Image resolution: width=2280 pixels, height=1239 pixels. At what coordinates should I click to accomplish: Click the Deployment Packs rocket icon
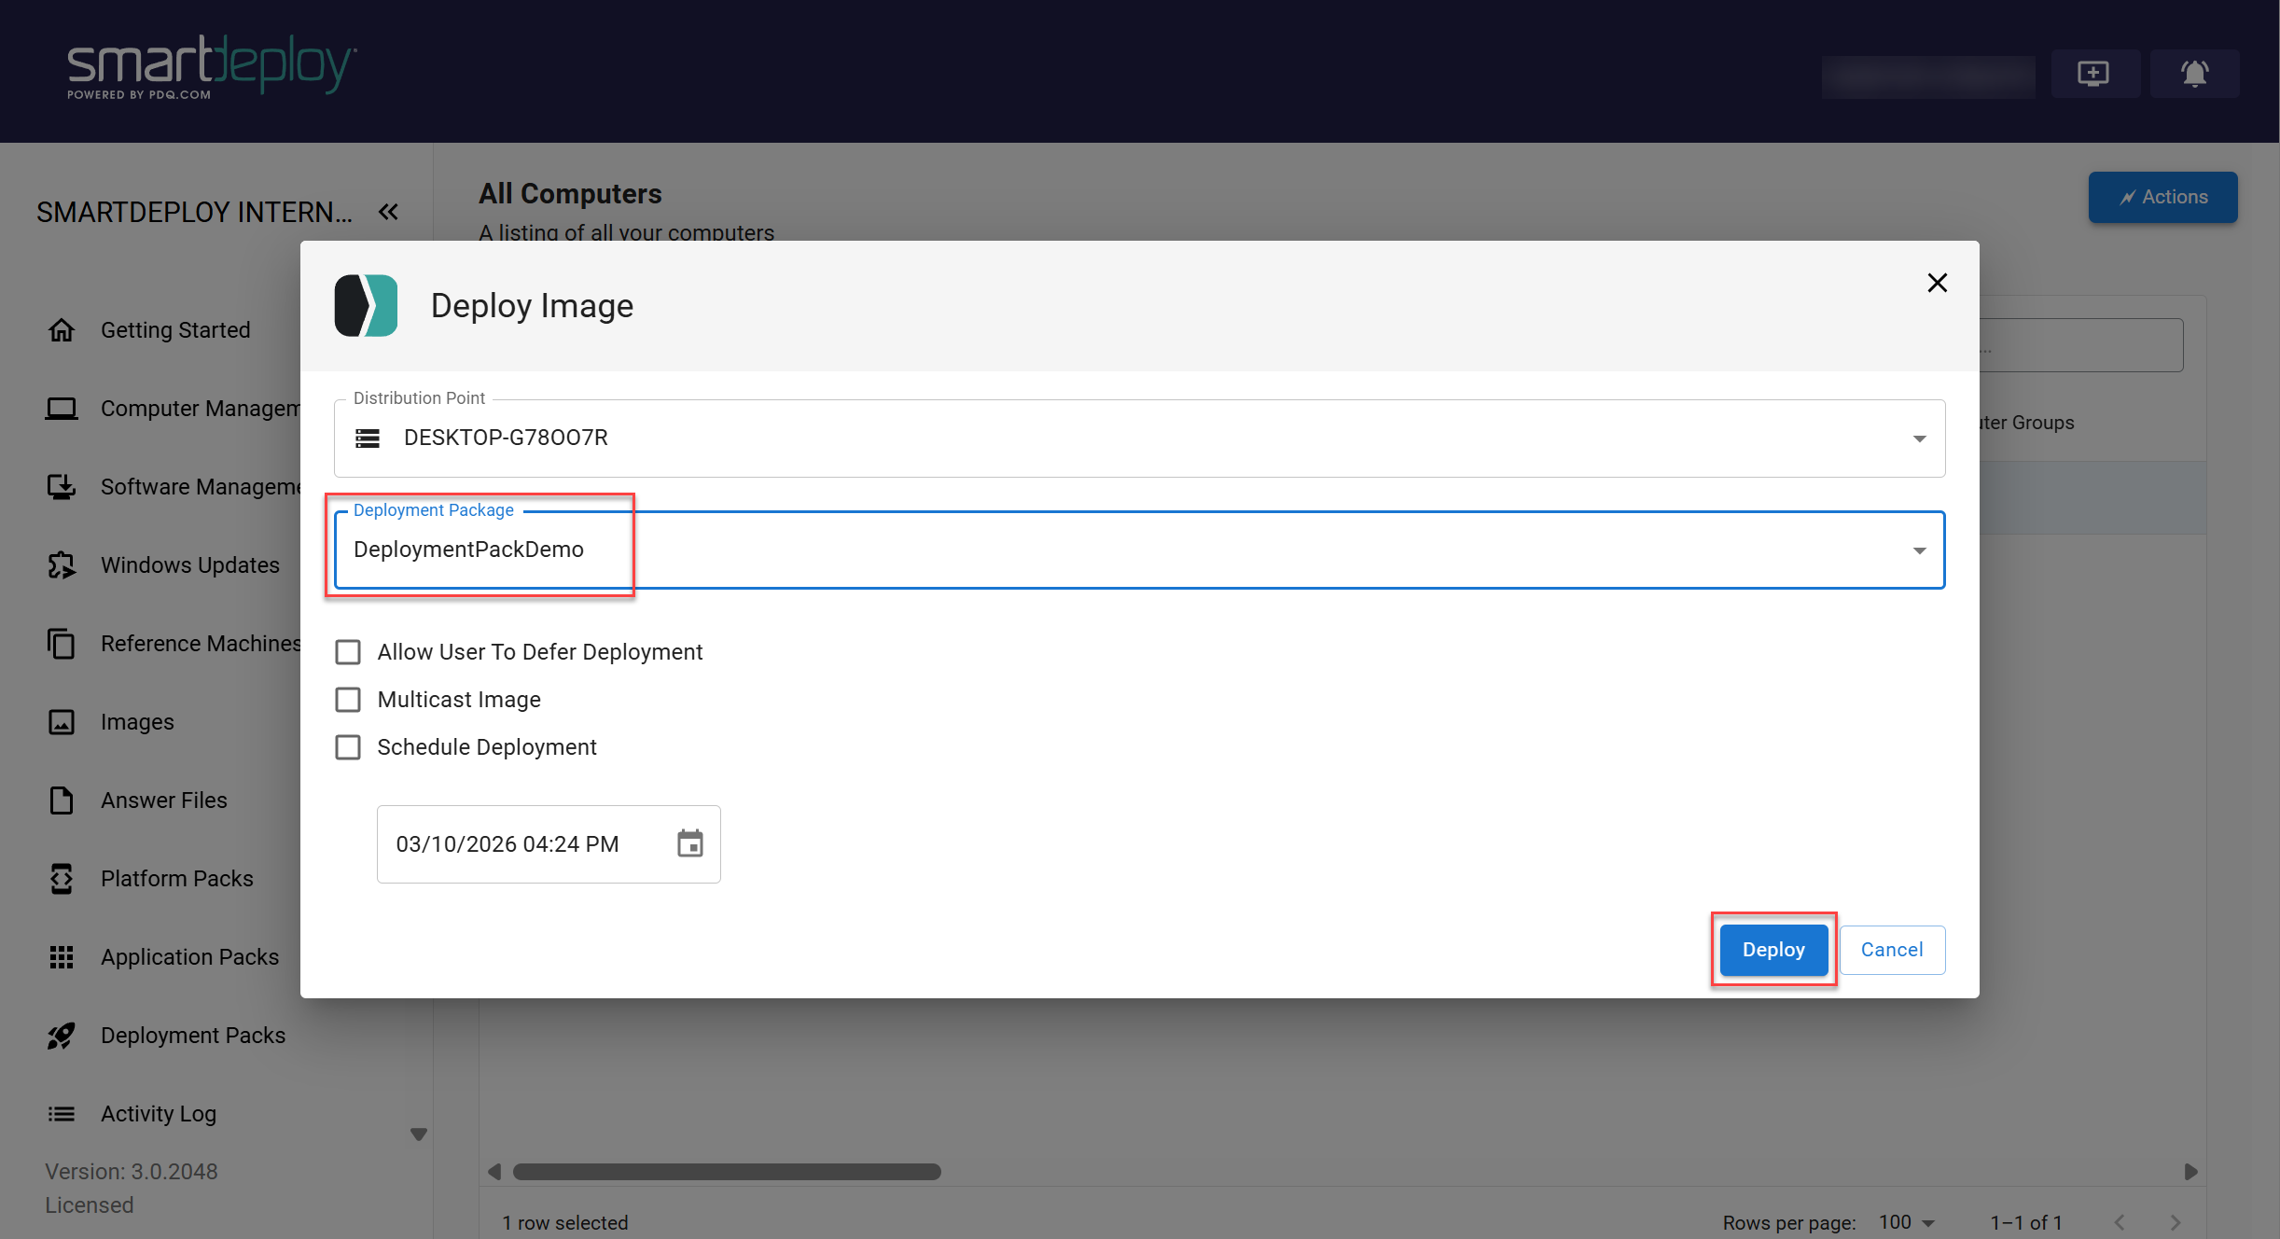point(62,1036)
